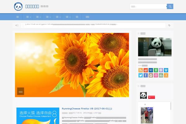Click the large sunflower banner image
This screenshot has width=186, height=124.
[72, 65]
